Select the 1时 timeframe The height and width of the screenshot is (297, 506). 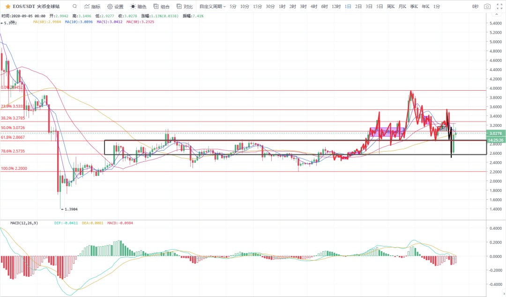[x=282, y=7]
